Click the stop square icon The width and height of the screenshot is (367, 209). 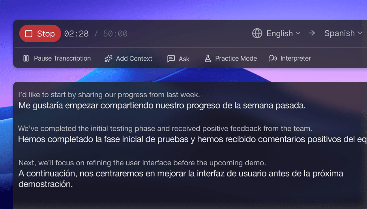pyautogui.click(x=28, y=34)
